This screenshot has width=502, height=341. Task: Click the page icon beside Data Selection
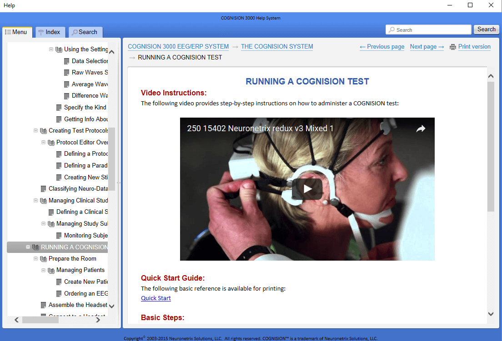(x=66, y=61)
